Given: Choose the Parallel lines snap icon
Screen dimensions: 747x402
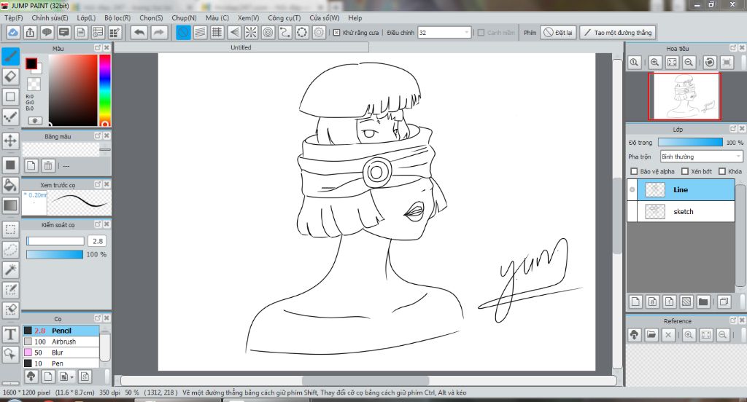Looking at the screenshot, I should pyautogui.click(x=201, y=32).
